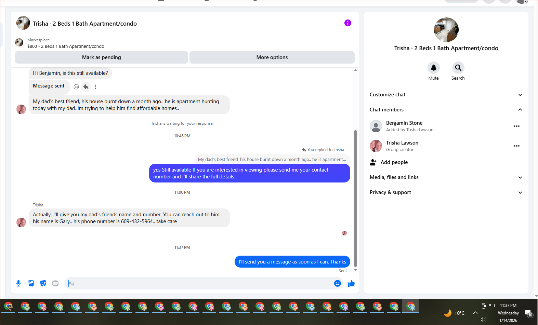
Task: React to "Message sent" with emoji icon
Action: (76, 87)
